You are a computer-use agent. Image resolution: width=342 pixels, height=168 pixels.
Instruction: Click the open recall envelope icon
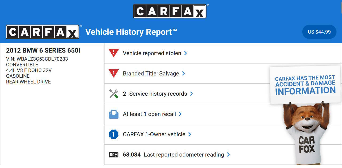pos(114,114)
